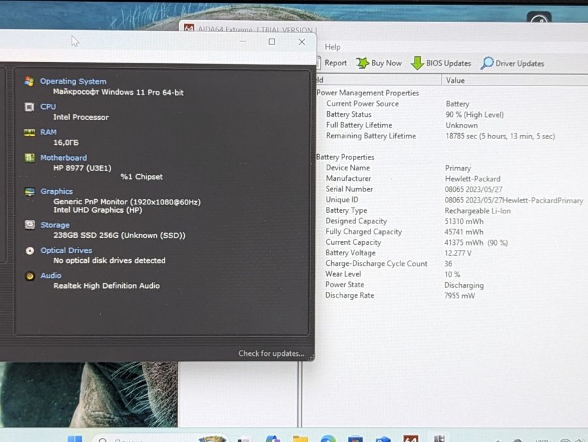Click the Audio speaker icon
Screen dimensions: 588x442
click(x=30, y=276)
